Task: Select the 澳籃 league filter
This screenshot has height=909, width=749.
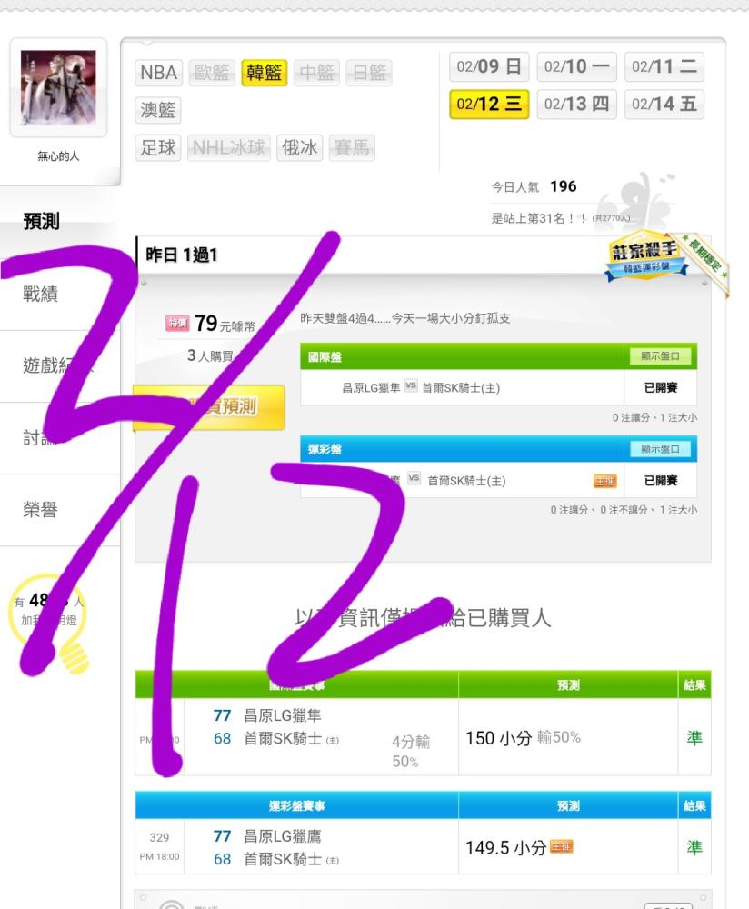Action: [x=158, y=110]
